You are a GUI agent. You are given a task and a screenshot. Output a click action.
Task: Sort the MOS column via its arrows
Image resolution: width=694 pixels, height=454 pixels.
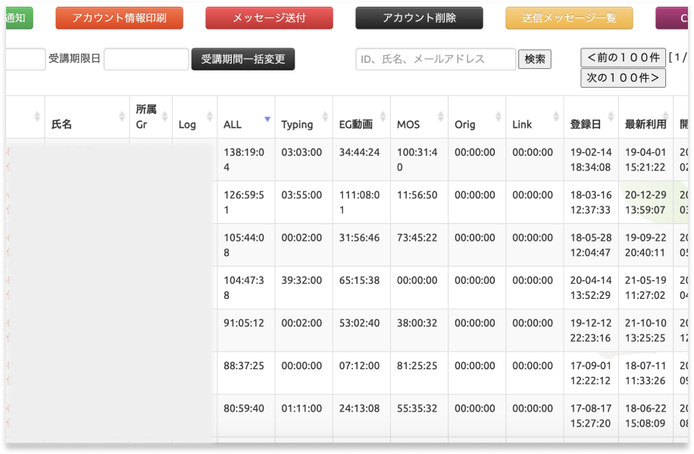pos(440,117)
